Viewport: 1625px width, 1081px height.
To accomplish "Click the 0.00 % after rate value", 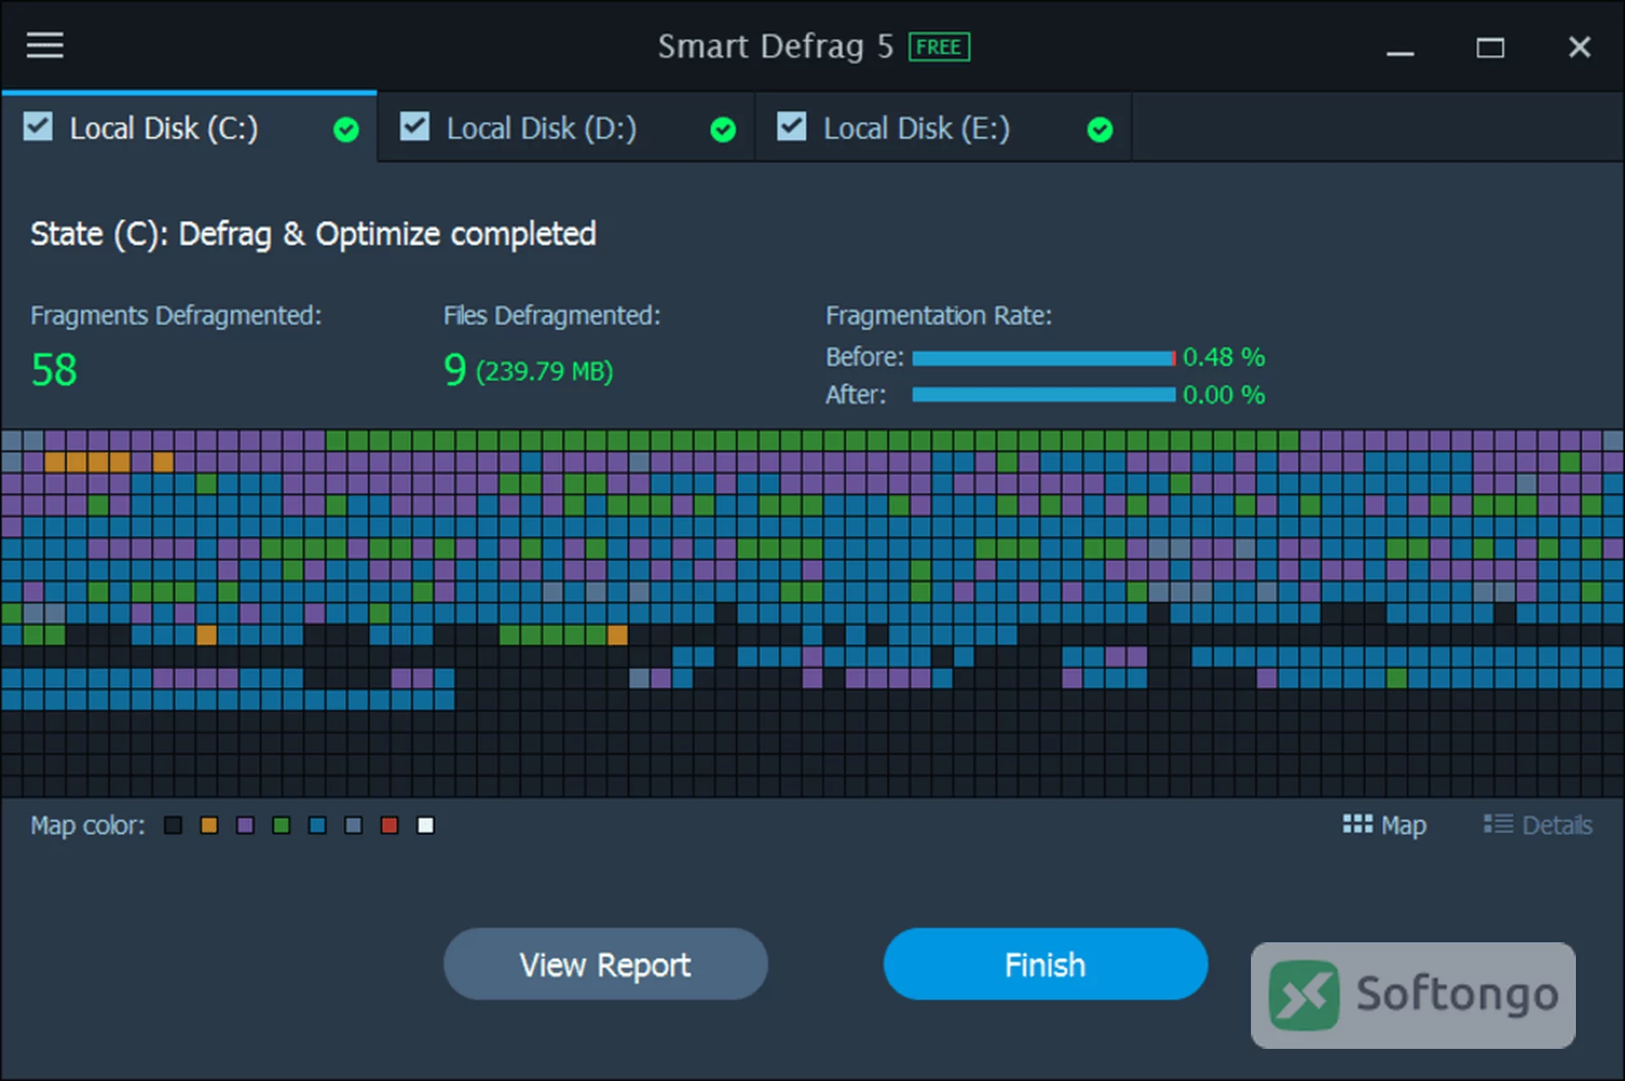I will [x=1224, y=395].
